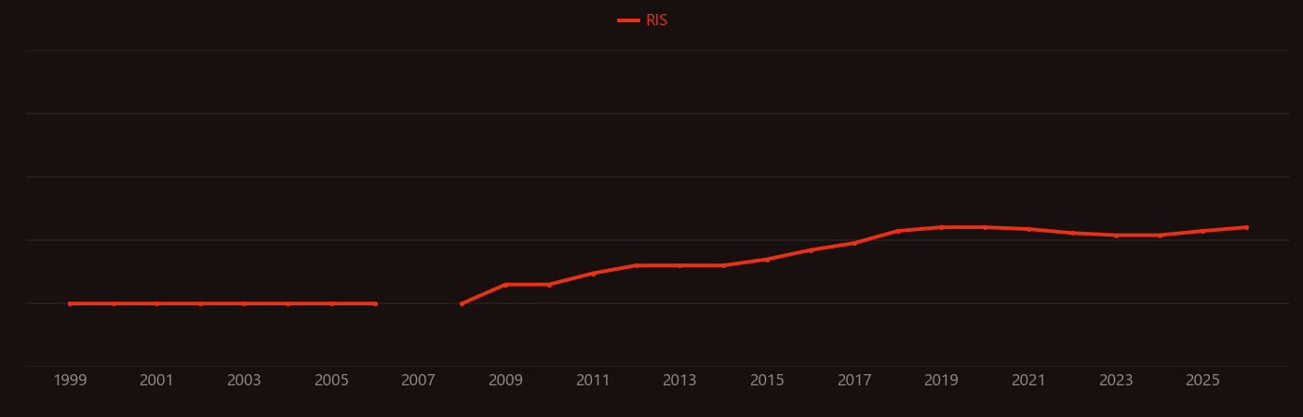1303x417 pixels.
Task: Click the RIS data point for 2015
Action: pyautogui.click(x=767, y=260)
